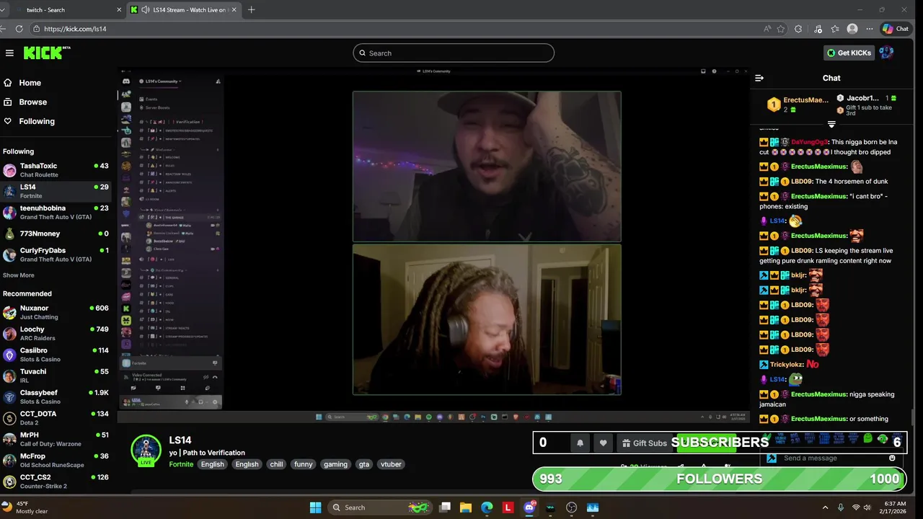Screen dimensions: 923x519
Task: Open the CurlyFryDabs channel
Action: (x=56, y=254)
